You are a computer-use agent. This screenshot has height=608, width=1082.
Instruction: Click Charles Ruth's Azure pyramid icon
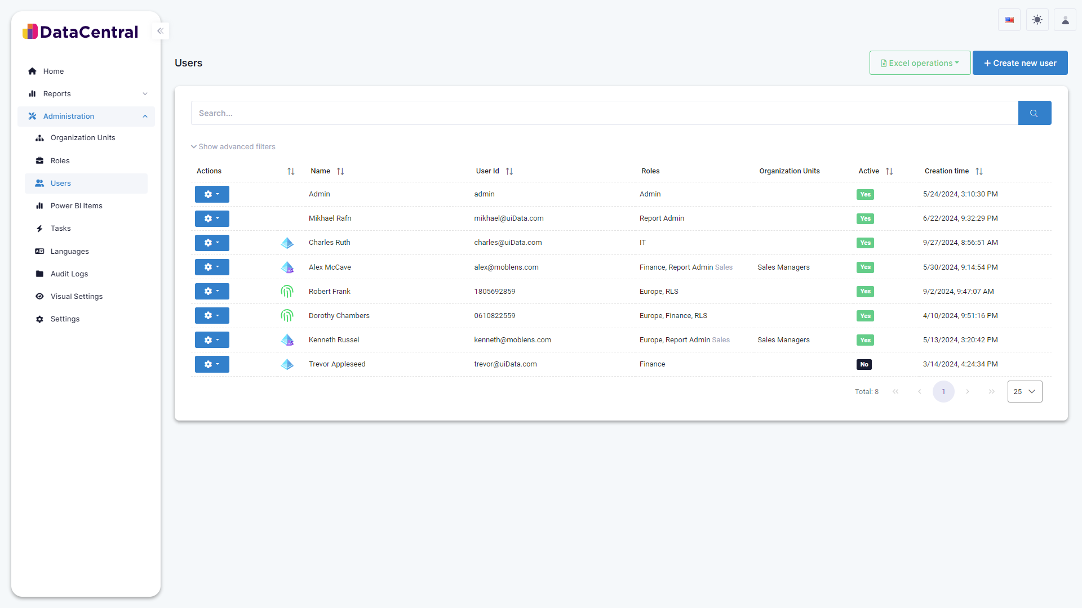[x=287, y=243]
